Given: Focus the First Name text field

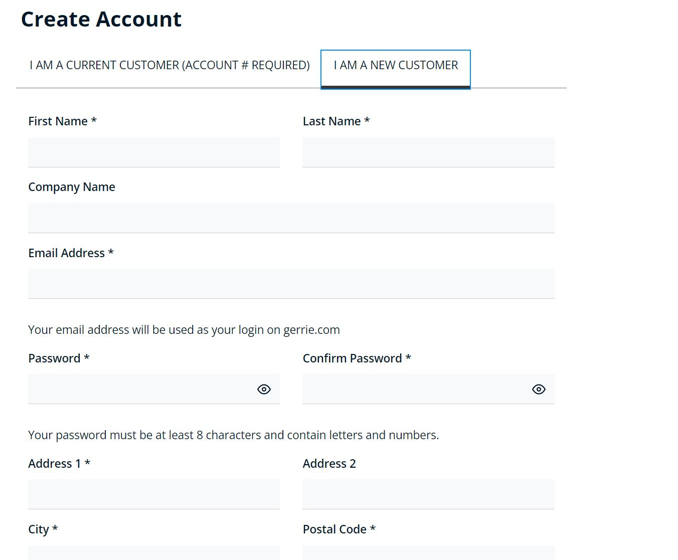Looking at the screenshot, I should pyautogui.click(x=154, y=152).
